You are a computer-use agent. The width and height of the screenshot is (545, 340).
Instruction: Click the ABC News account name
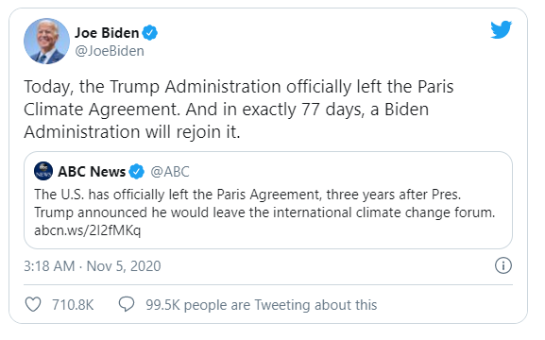click(92, 171)
